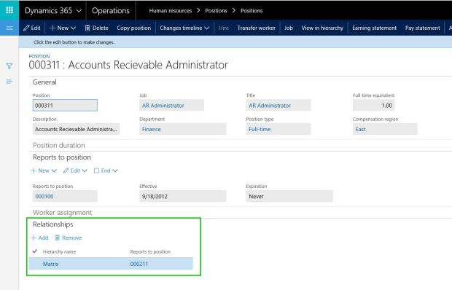Expand the Changes timeline menu
This screenshot has width=452, height=290.
(x=184, y=28)
